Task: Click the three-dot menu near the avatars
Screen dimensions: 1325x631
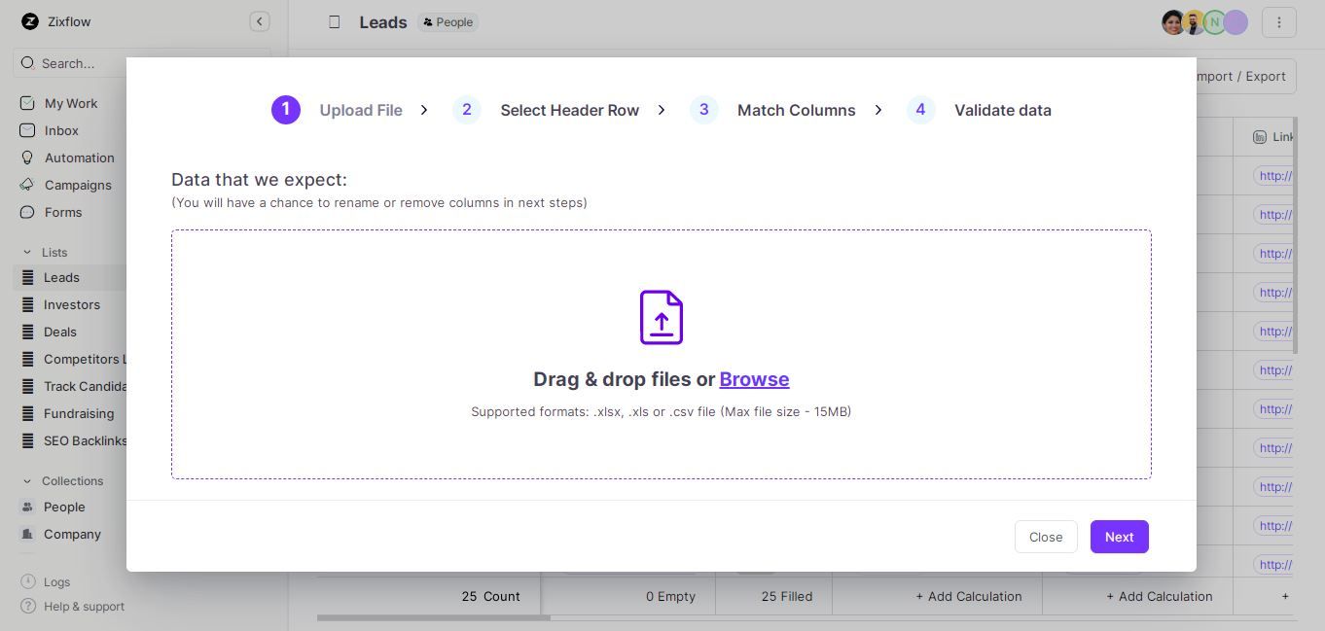Action: [x=1279, y=21]
